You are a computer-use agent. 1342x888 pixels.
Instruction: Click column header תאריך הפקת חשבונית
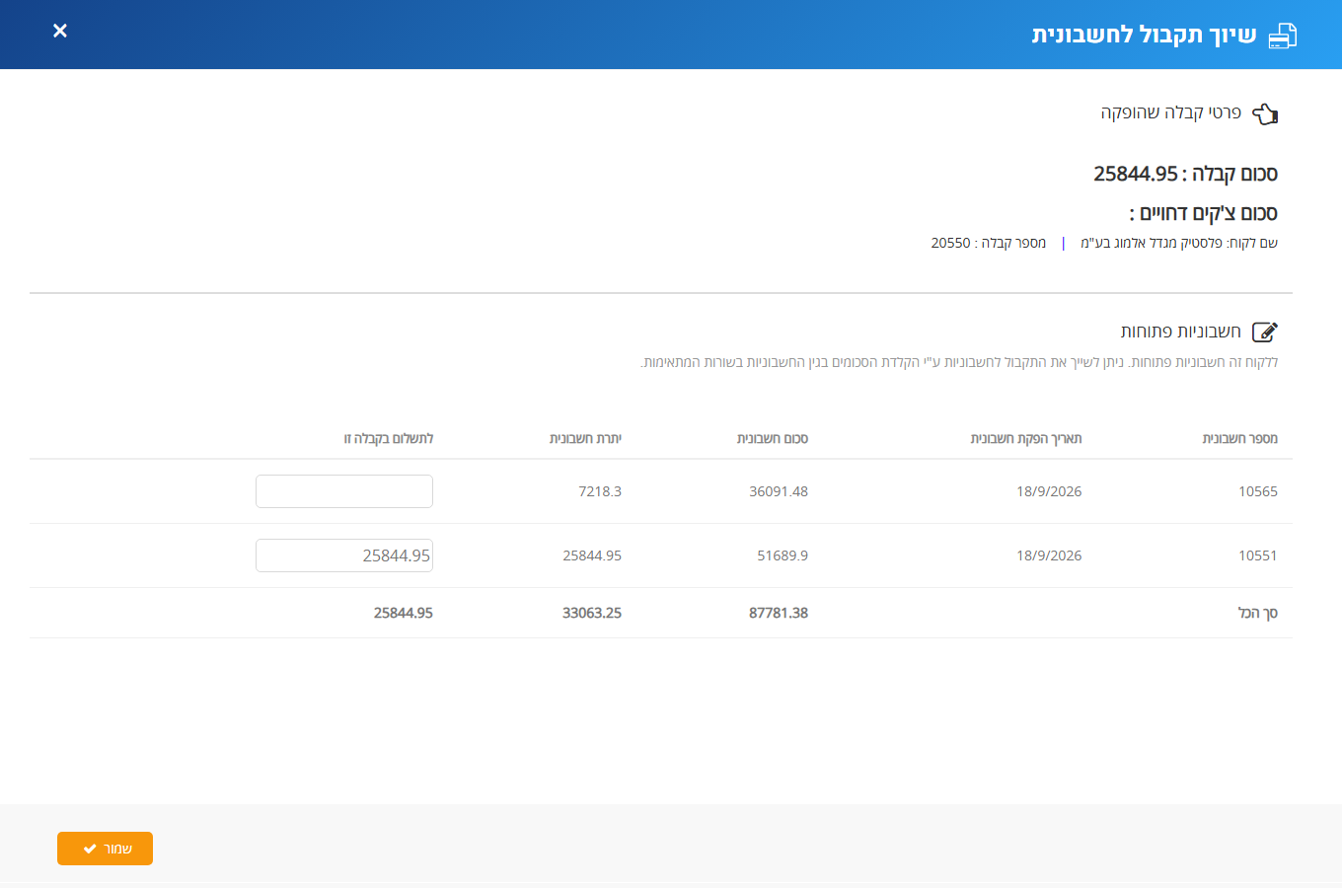tap(1026, 438)
